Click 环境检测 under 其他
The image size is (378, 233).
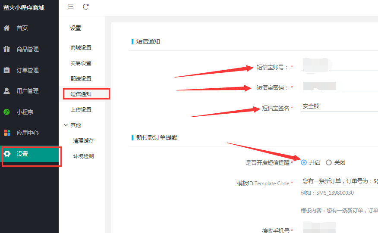(83, 156)
